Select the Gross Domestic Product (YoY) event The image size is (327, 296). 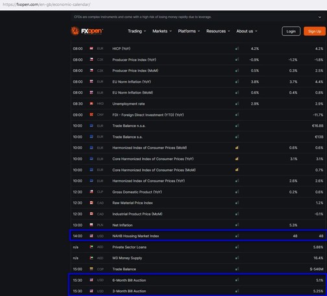[x=137, y=192]
